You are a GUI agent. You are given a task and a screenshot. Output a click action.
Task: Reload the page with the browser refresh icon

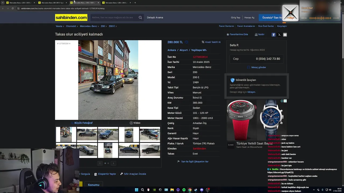tap(13, 8)
